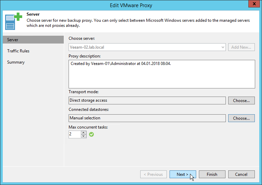This screenshot has width=262, height=185.
Task: Click inside the Proxy description text box
Action: coord(162,74)
